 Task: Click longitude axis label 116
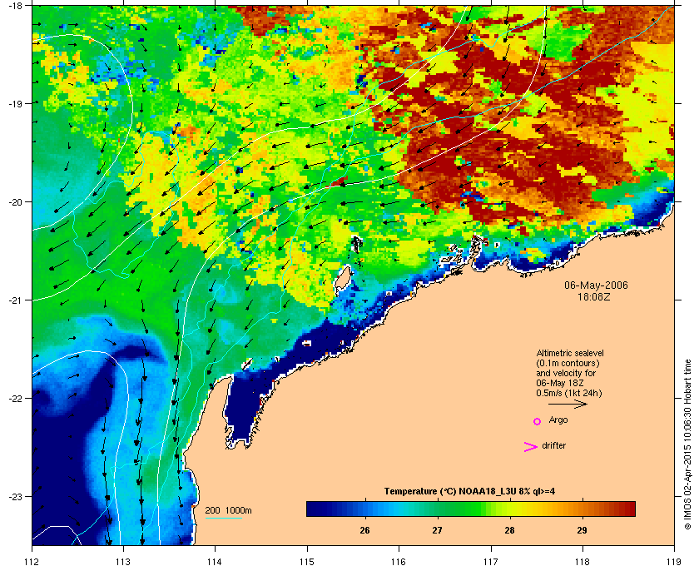click(399, 561)
